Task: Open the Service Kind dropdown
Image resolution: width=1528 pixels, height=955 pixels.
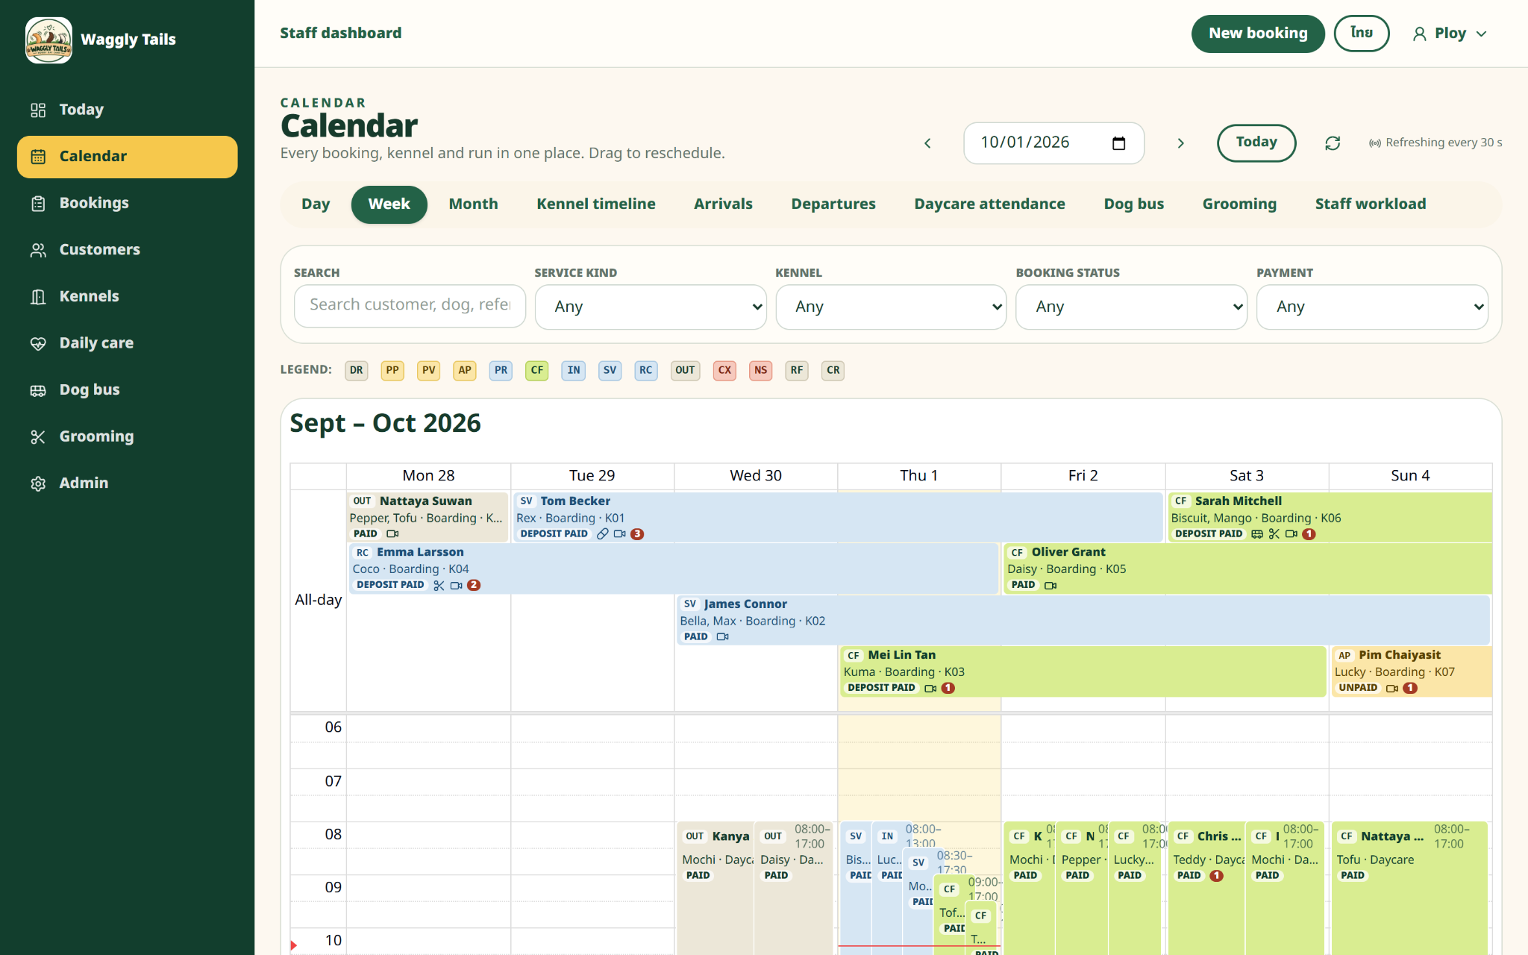Action: click(651, 307)
